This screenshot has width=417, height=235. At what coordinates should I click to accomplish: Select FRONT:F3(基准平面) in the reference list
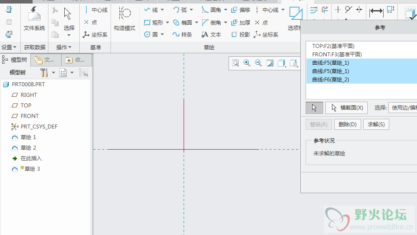click(337, 55)
